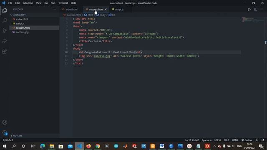Click Ln 10, Col 42 status entry

pyautogui.click(x=192, y=140)
